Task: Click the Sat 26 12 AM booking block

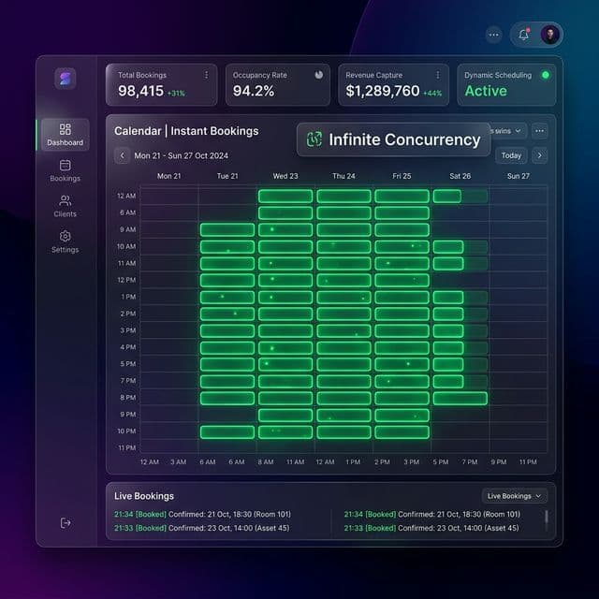Action: point(447,196)
